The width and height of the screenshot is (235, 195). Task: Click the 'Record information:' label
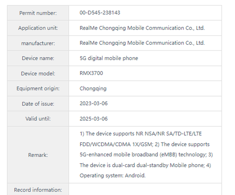[38, 190]
